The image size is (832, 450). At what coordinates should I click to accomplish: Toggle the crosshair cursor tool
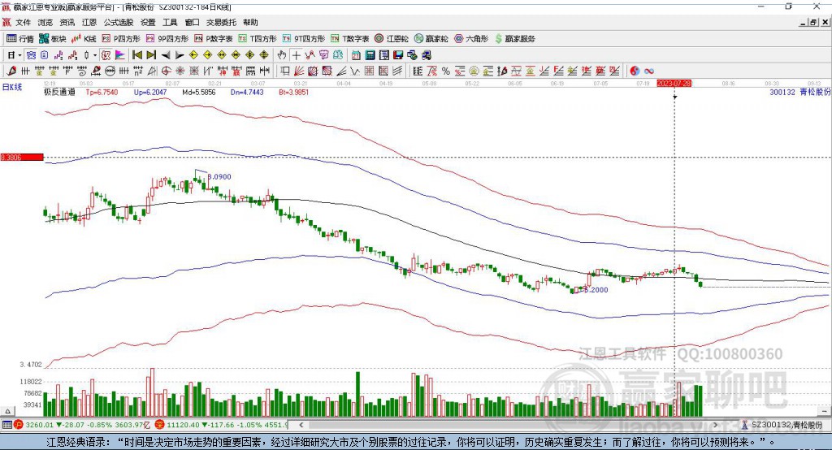(x=296, y=55)
